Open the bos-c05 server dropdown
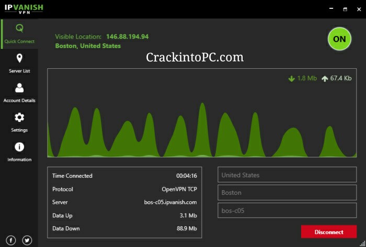Image resolution: width=366 pixels, height=247 pixels. [287, 211]
